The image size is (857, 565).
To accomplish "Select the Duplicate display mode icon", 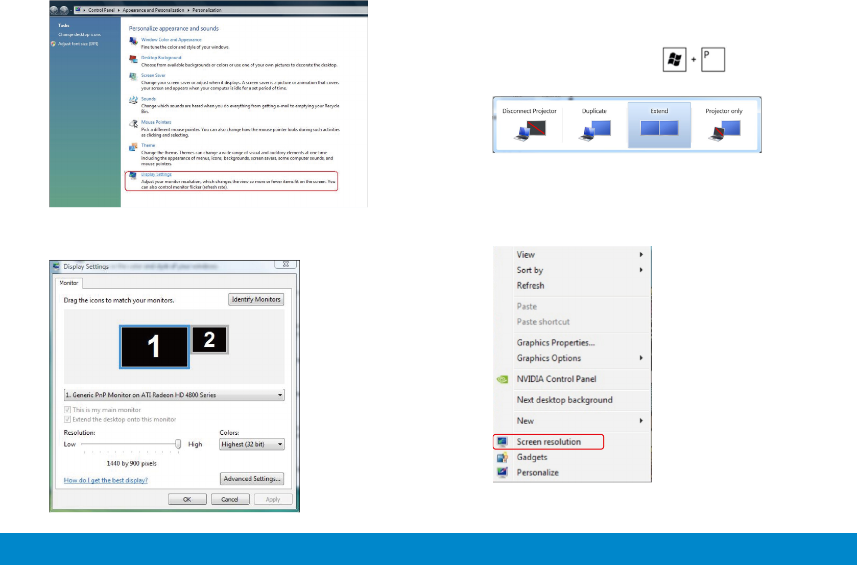I will coord(595,130).
